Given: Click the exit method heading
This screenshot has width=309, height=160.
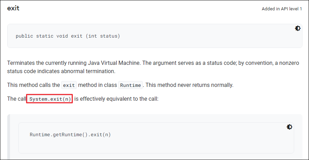Looking at the screenshot, I should point(13,8).
